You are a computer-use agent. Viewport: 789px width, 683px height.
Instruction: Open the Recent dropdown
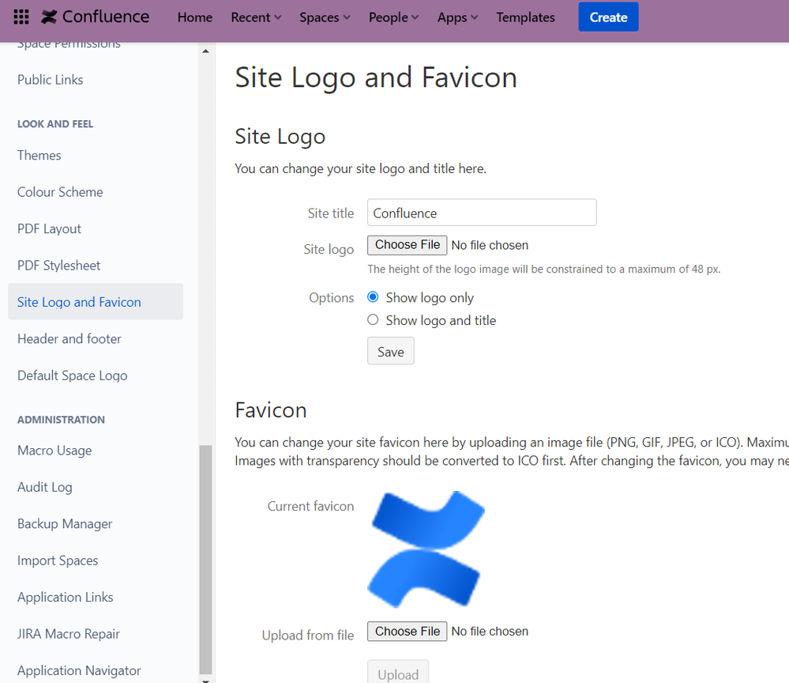(x=254, y=17)
